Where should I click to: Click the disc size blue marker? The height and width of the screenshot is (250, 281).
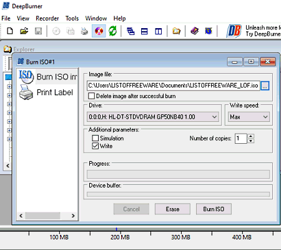tap(117, 229)
